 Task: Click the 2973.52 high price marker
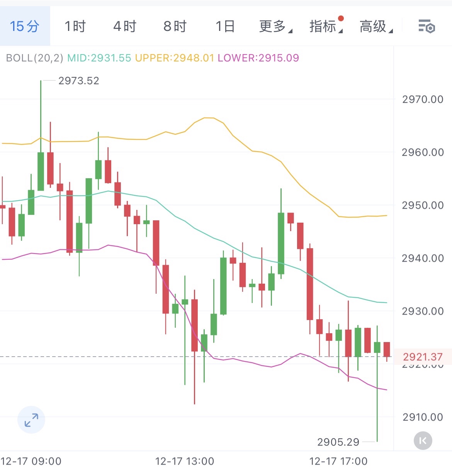click(x=79, y=81)
